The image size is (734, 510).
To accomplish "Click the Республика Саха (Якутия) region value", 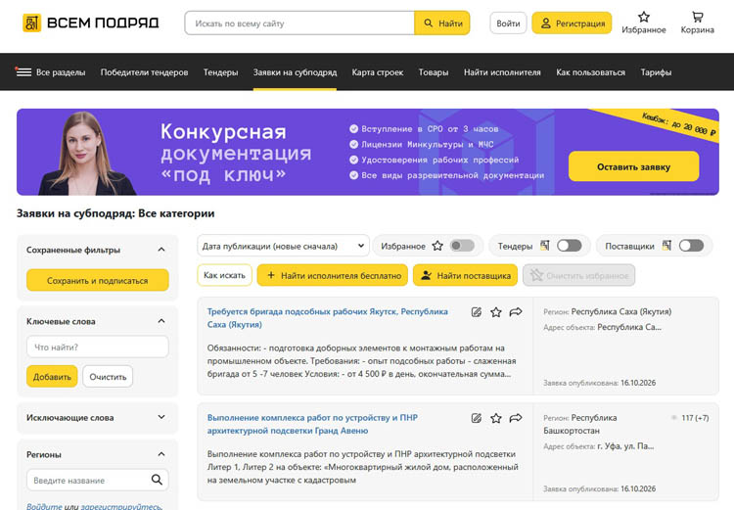I will [x=621, y=311].
